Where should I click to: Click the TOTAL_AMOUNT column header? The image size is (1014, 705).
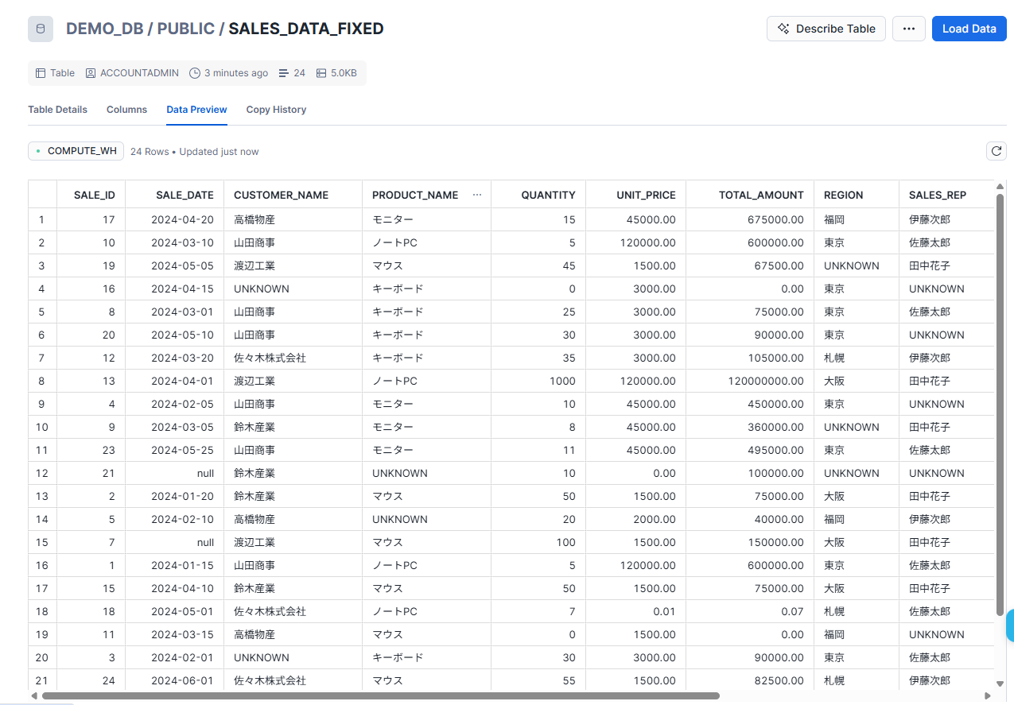750,195
